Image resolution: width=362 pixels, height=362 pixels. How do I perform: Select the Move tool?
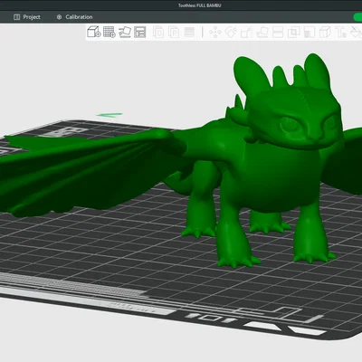(x=215, y=33)
